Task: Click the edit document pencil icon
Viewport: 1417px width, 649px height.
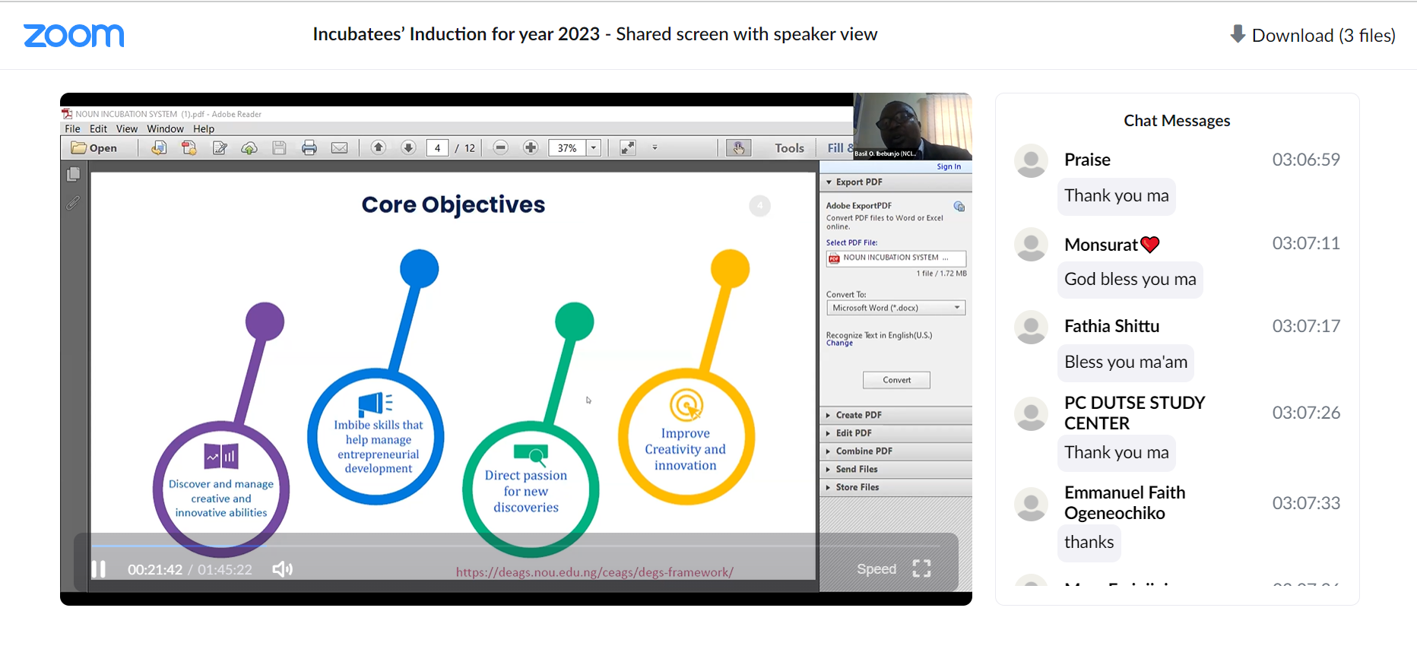Action: tap(220, 148)
